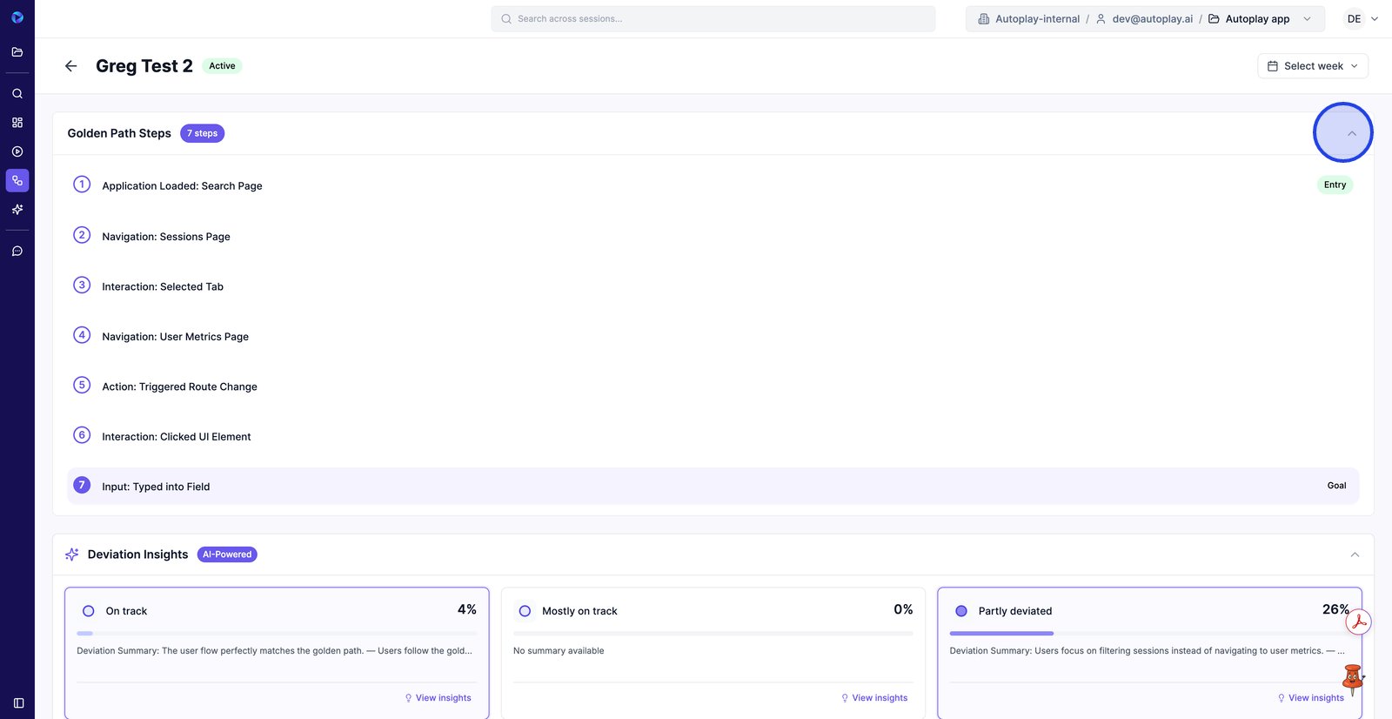Viewport: 1392px width, 719px height.
Task: Select the On track radio circle
Action: tap(88, 611)
